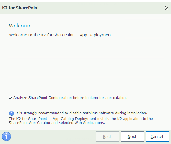Image resolution: width=171 pixels, height=144 pixels.
Task: Click the word 'SharePoint' in the title bar
Action: tap(27, 8)
